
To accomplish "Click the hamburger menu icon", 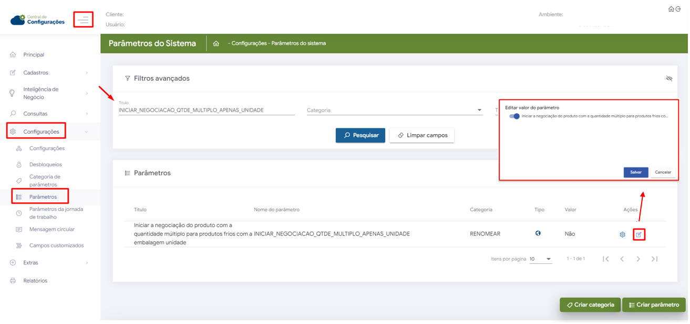I will tap(83, 20).
